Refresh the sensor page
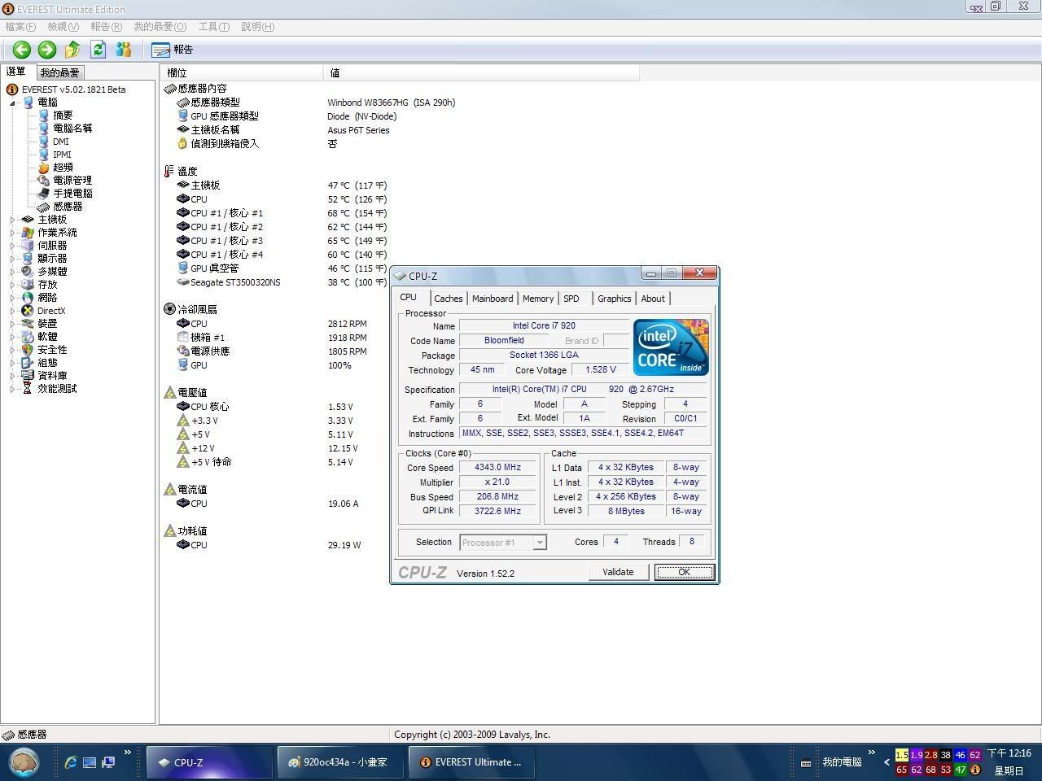The width and height of the screenshot is (1042, 781). (98, 50)
